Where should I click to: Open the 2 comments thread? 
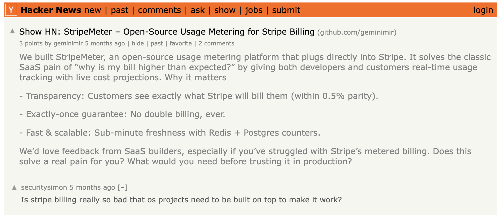(x=216, y=43)
